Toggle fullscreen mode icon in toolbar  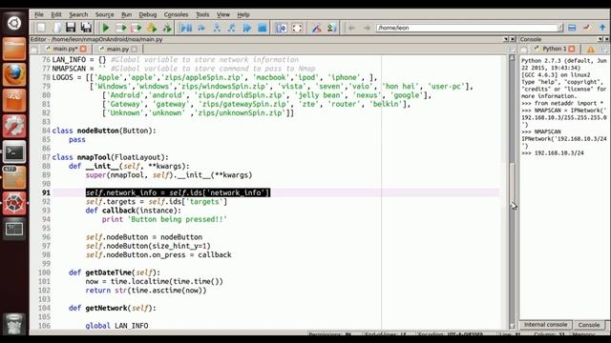coord(297,28)
